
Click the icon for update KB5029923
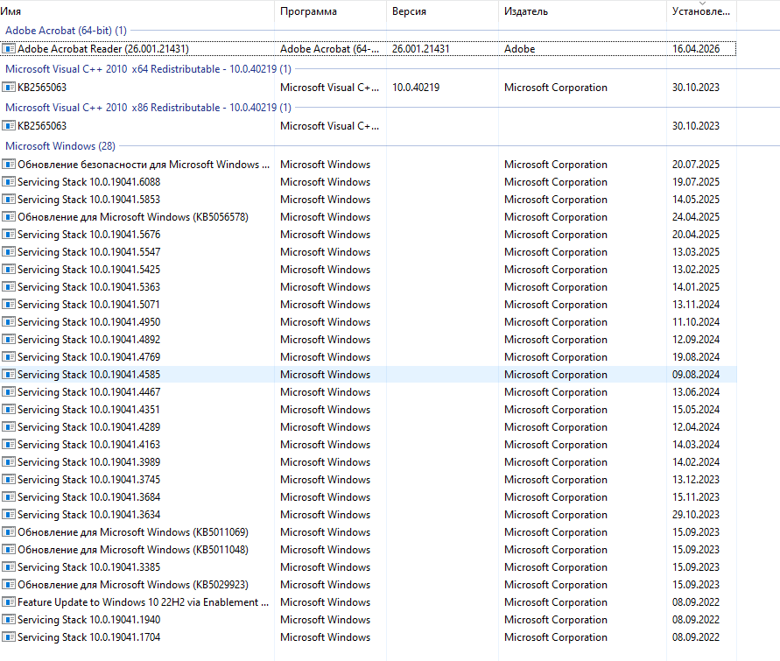click(x=9, y=585)
